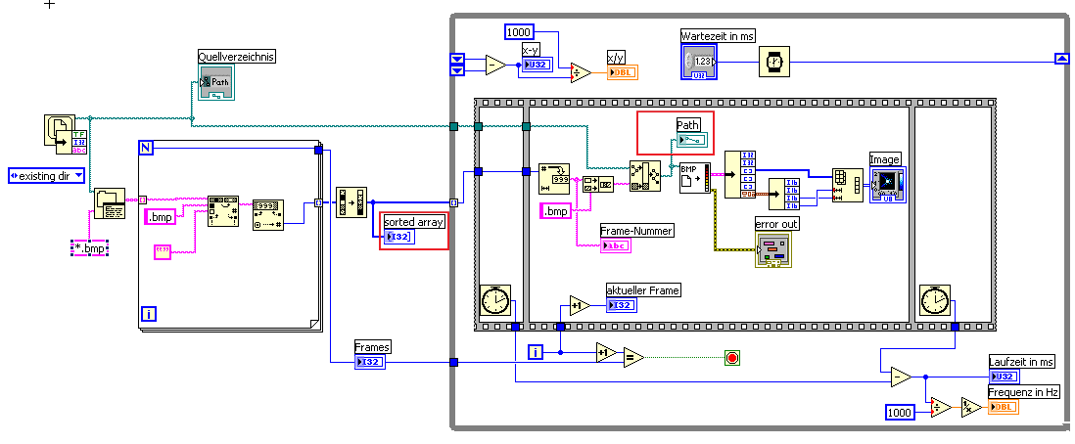This screenshot has width=1075, height=444.
Task: Select the Sort 1D Array function
Action: (351, 202)
